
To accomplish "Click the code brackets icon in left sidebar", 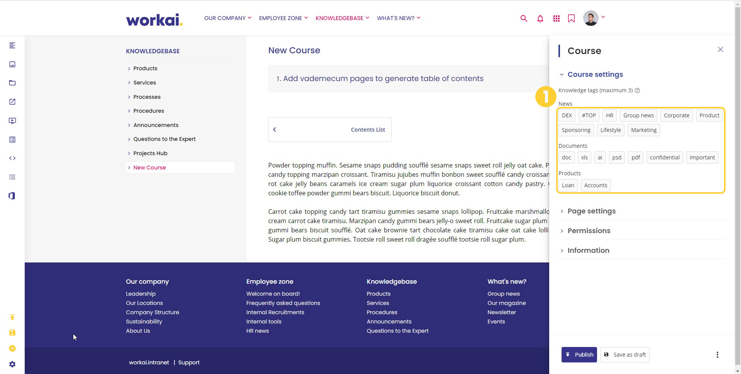I will click(12, 158).
